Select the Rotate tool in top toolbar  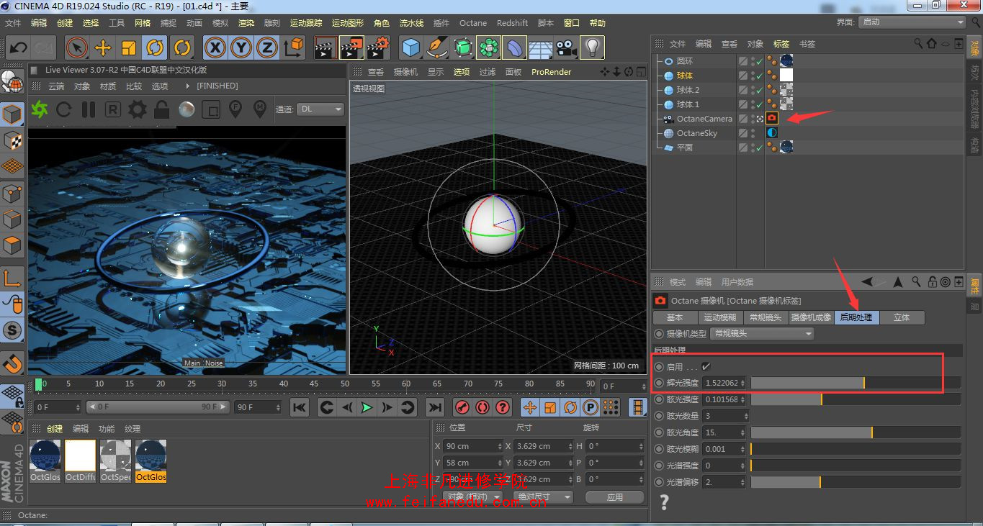155,48
